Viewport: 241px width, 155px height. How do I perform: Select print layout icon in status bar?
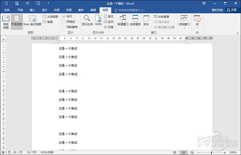pos(184,153)
